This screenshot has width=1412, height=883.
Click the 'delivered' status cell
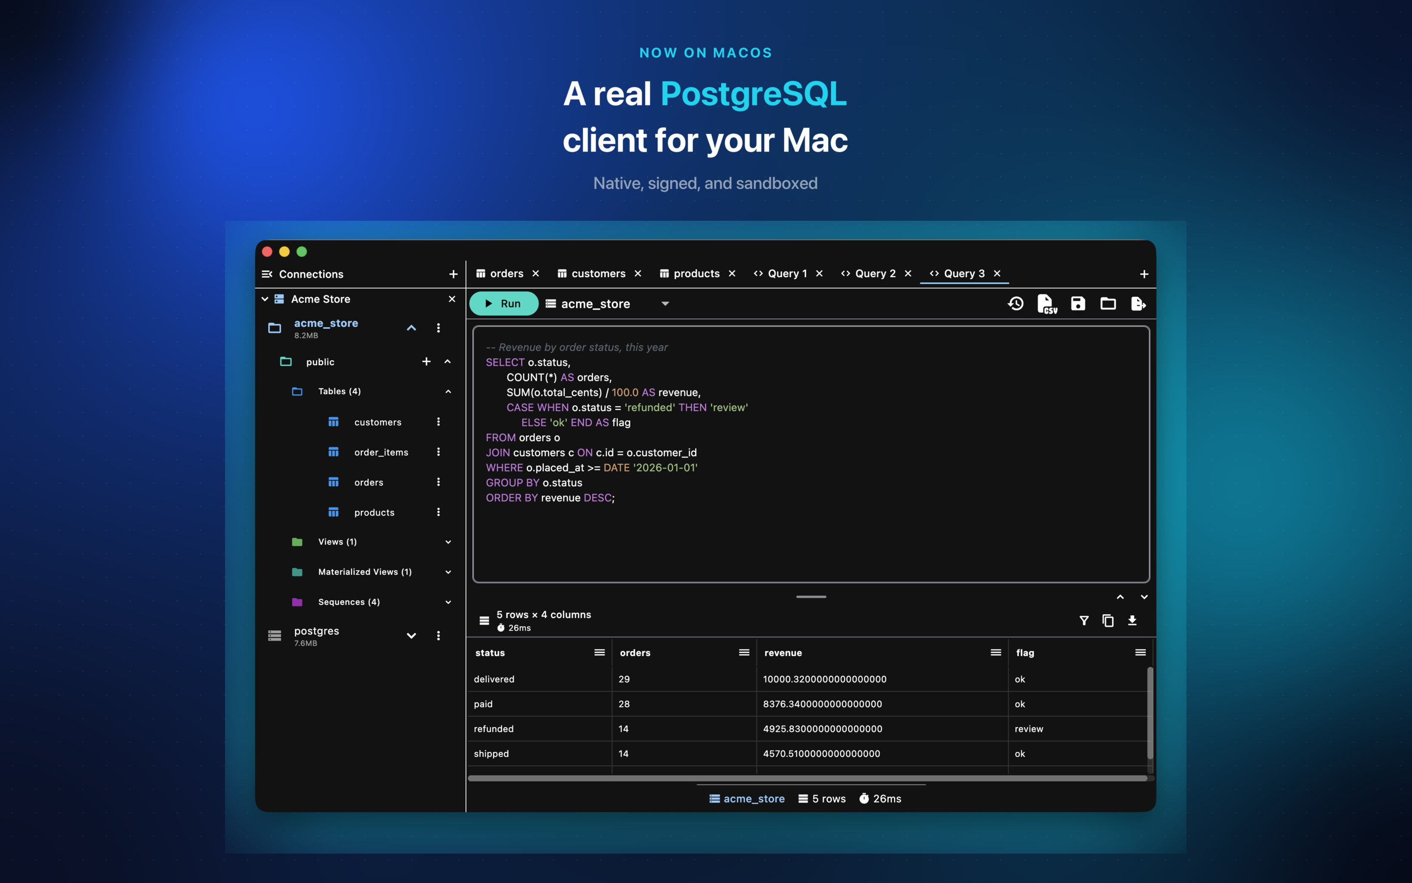click(x=539, y=679)
